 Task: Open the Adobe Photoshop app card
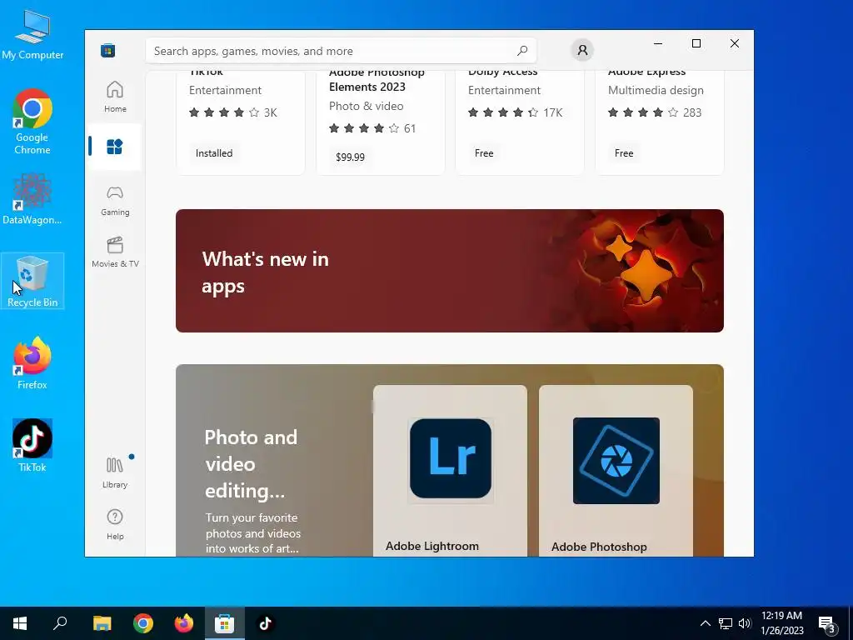(616, 471)
